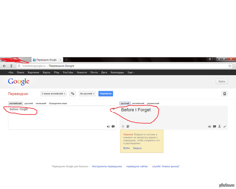Click the 'Войти' button near the header
This screenshot has width=236, height=189.
222,81
